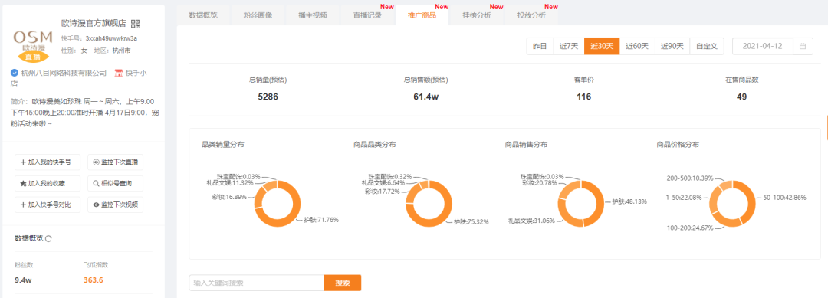
Task: Open the 投放分析 tab
Action: pos(531,15)
